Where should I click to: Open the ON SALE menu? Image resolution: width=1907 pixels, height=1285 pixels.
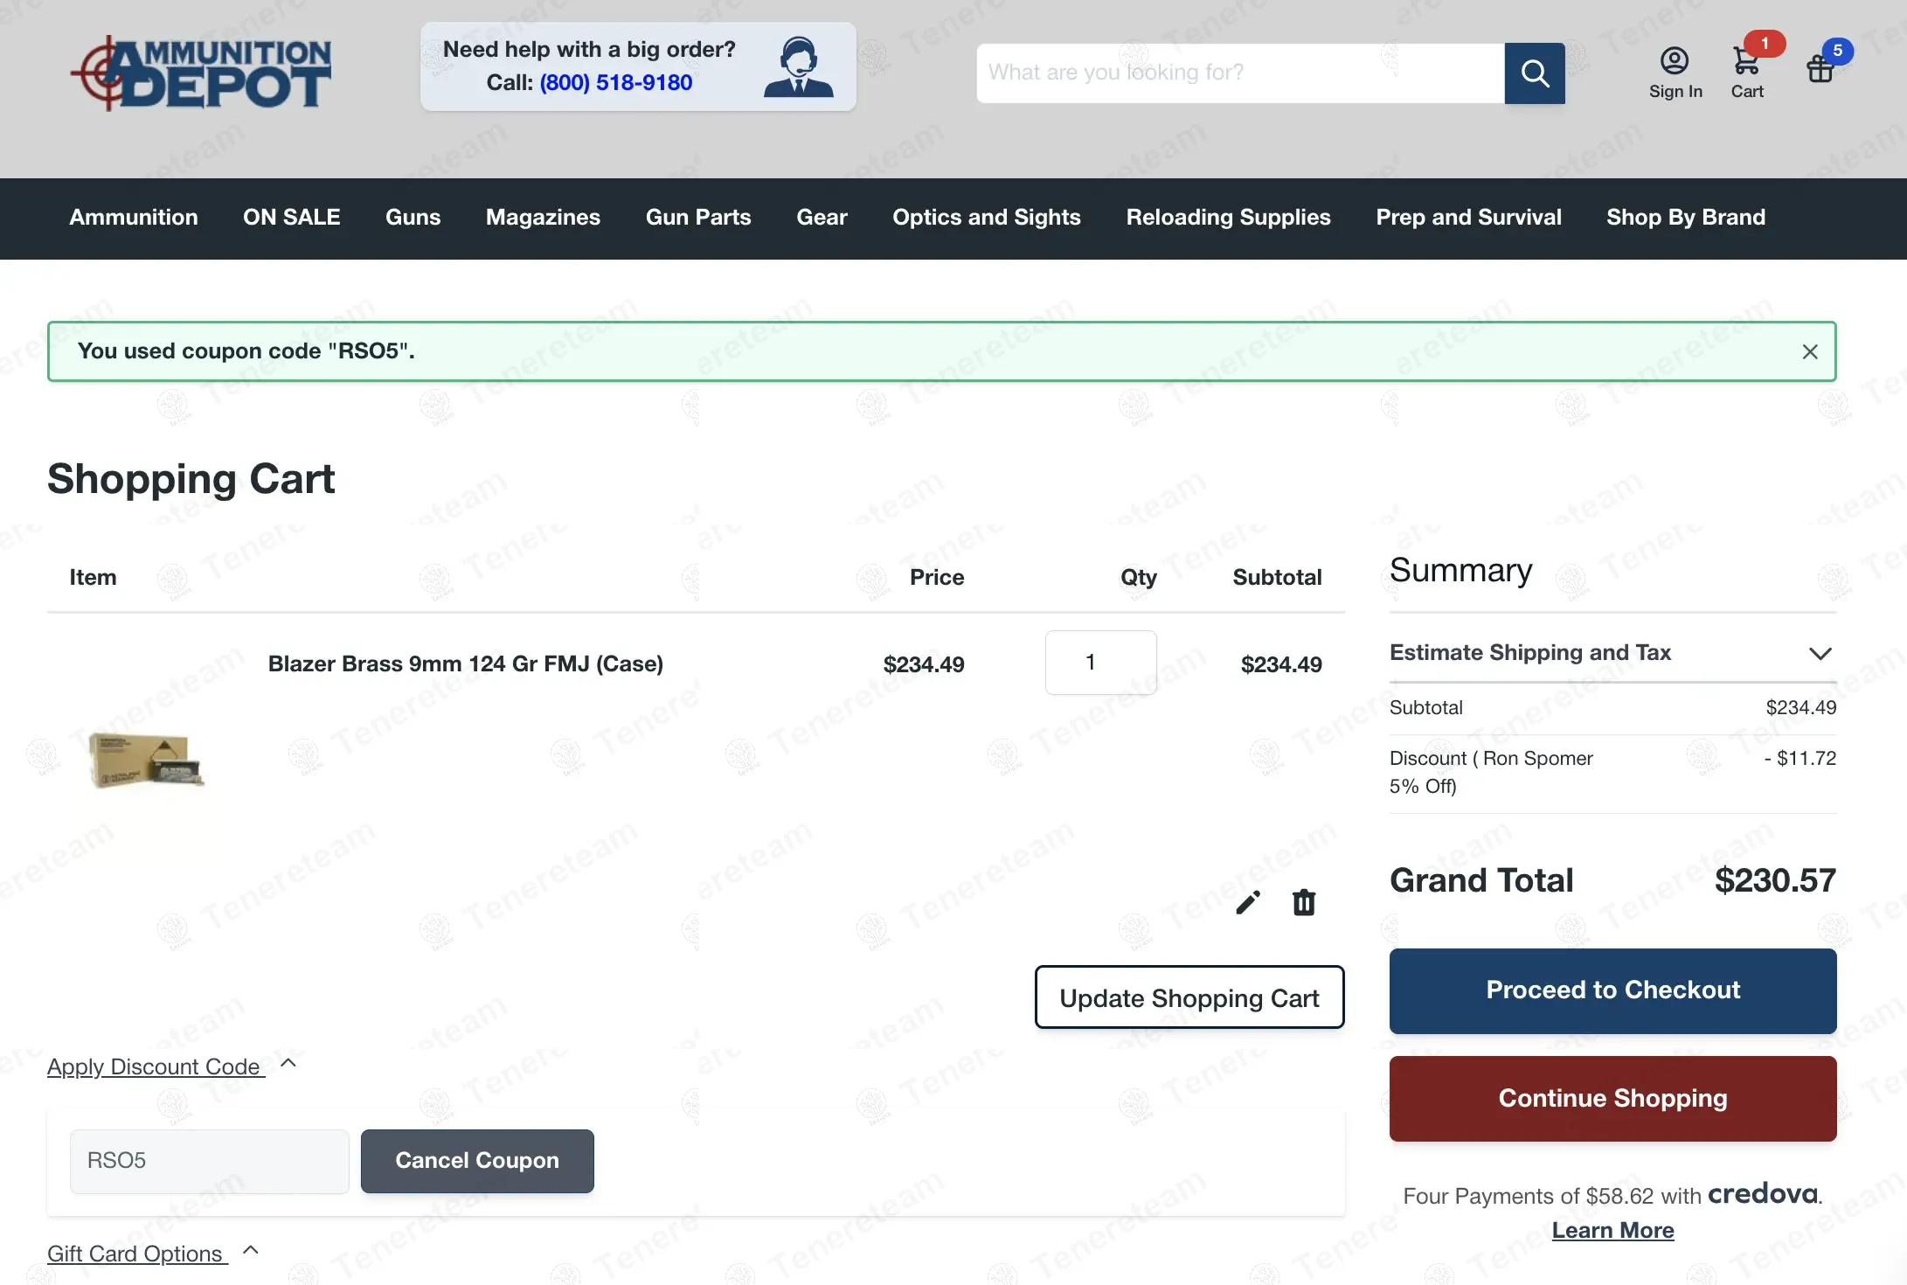[291, 218]
